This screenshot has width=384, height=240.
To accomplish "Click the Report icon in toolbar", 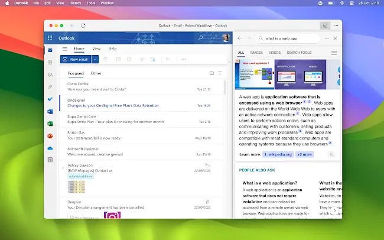I will click(x=129, y=59).
